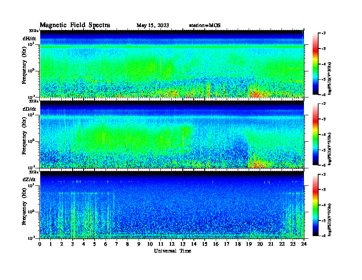Select the "Universal Time" axis title
Image resolution: width=362 pixels, height=280 pixels.
(172, 251)
